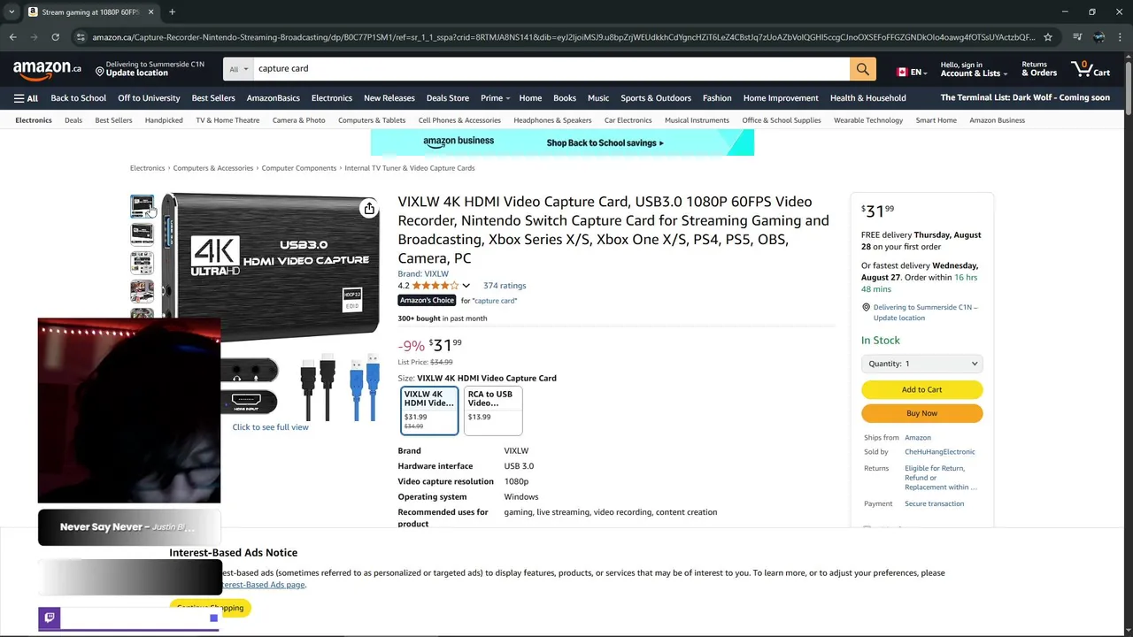The width and height of the screenshot is (1133, 637).
Task: Open the EN language selector
Action: (911, 73)
